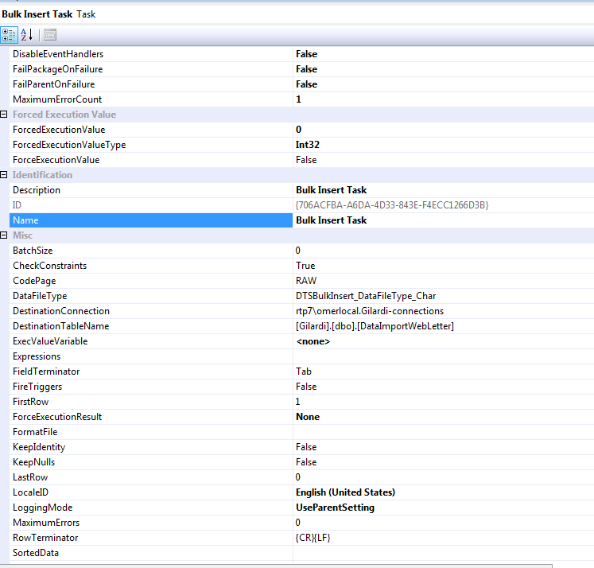Screen dimensions: 594x568
Task: Edit the Description value field
Action: (x=443, y=190)
